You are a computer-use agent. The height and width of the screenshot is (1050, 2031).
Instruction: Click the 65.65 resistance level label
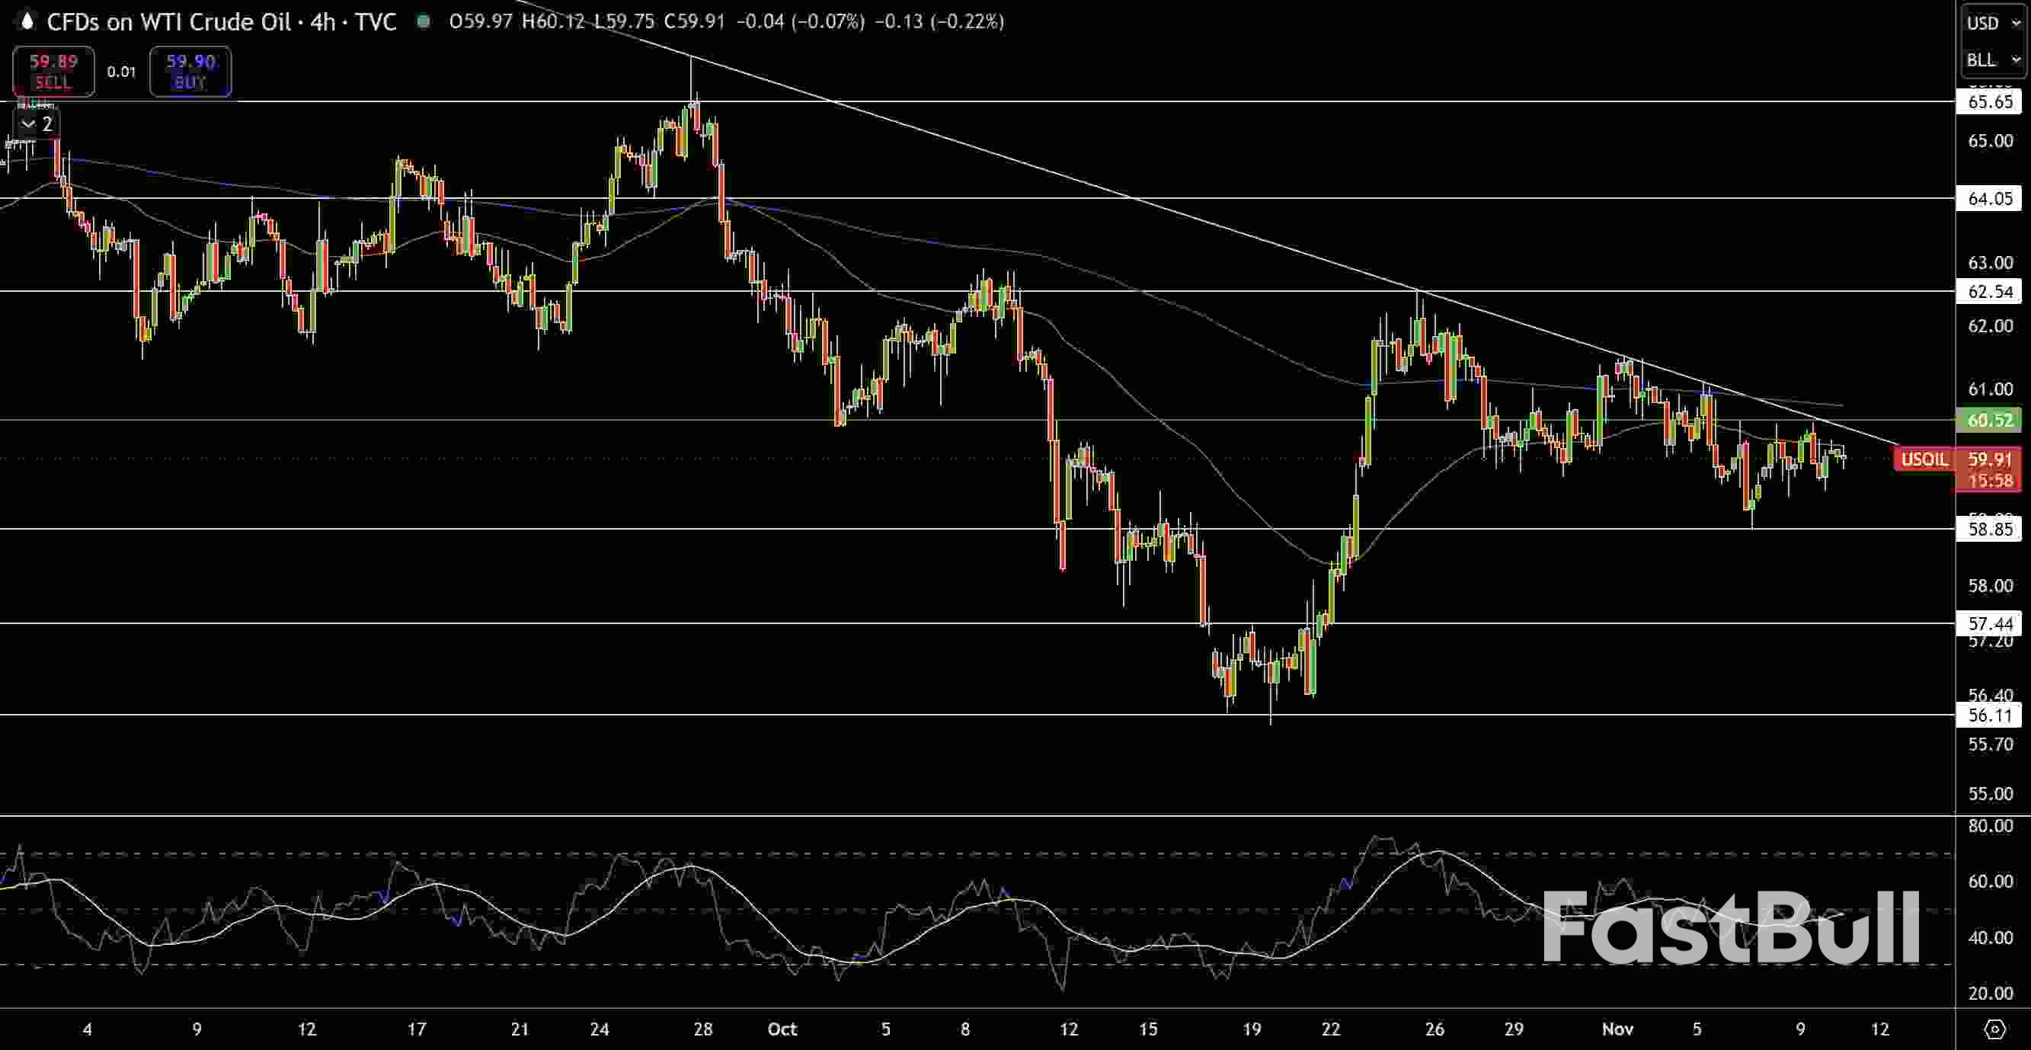coord(1988,101)
